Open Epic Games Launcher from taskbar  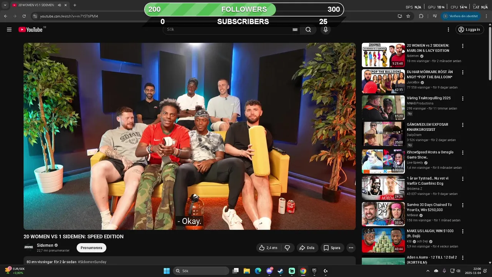pyautogui.click(x=314, y=271)
